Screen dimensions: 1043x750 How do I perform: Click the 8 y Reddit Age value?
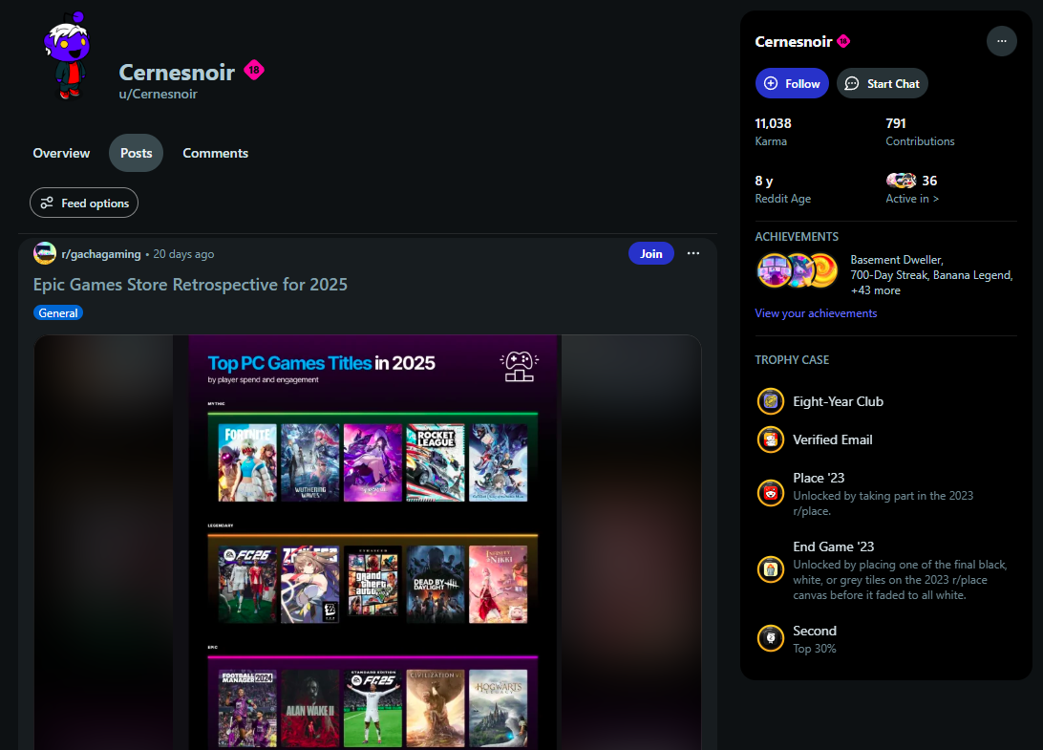click(x=764, y=181)
